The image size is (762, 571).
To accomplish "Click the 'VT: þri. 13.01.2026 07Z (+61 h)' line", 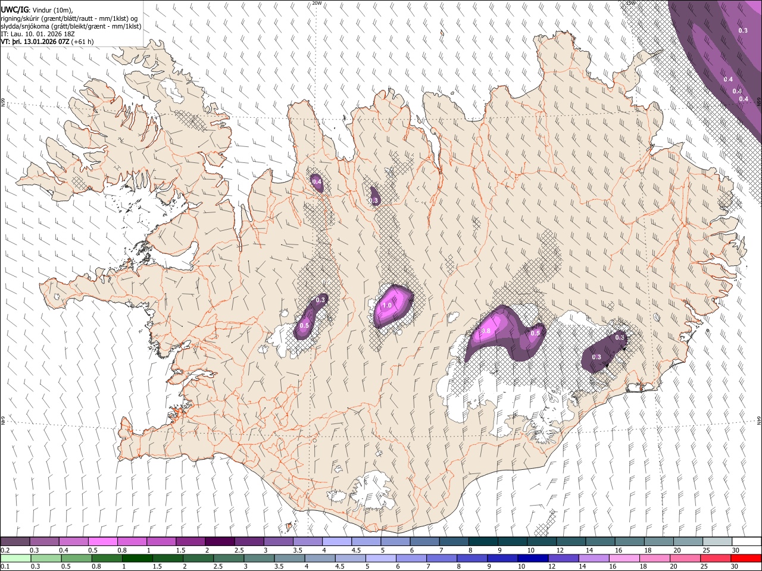I will (x=47, y=42).
